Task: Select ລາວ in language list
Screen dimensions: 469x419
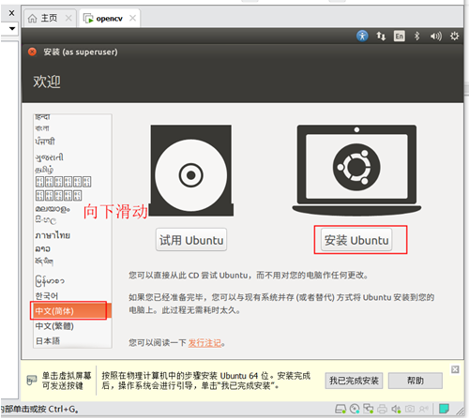Action: coord(72,248)
